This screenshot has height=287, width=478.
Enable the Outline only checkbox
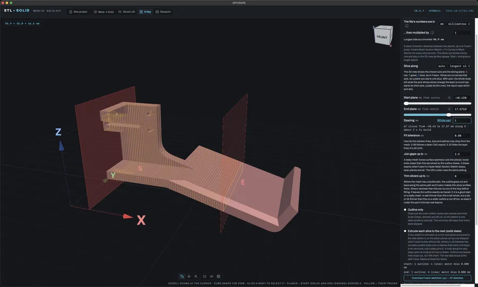(x=405, y=210)
